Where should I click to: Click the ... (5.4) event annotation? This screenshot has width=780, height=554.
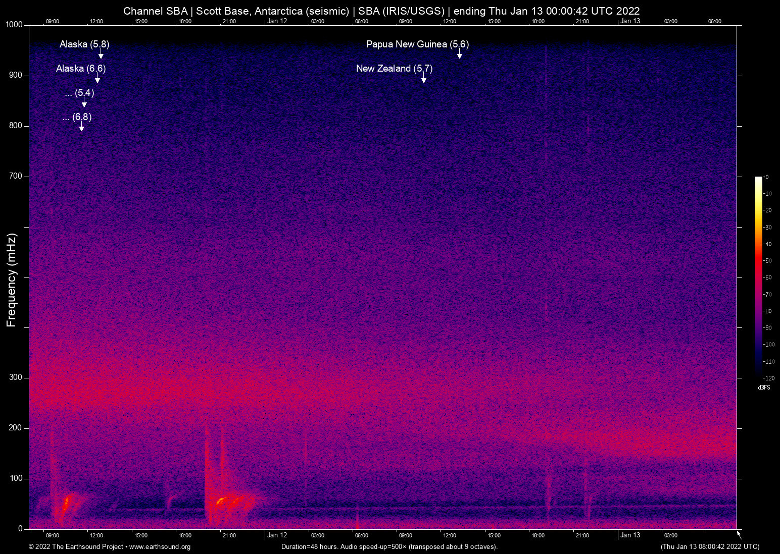(x=80, y=93)
